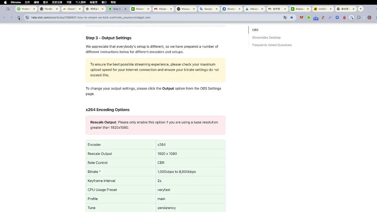Open the Google Translate page icon
The image size is (377, 212).
click(285, 18)
